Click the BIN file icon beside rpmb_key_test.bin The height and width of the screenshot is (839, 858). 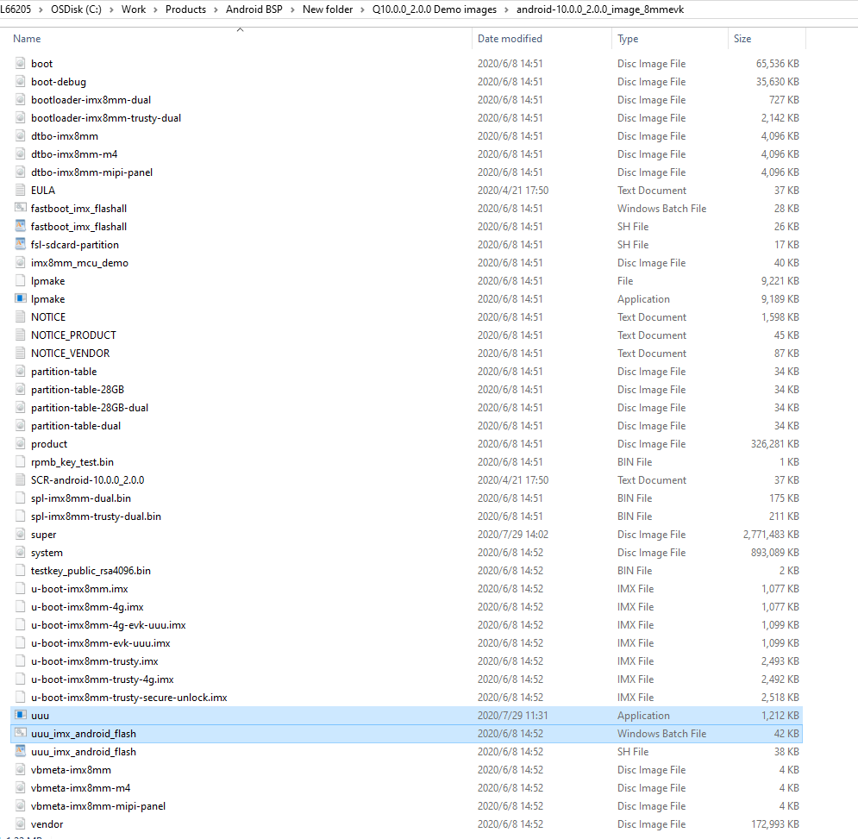click(x=19, y=461)
